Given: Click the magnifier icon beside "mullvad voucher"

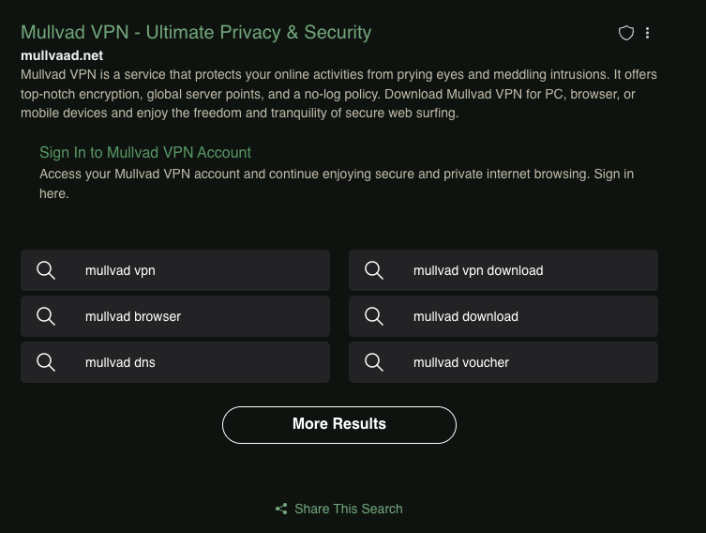Looking at the screenshot, I should click(374, 362).
